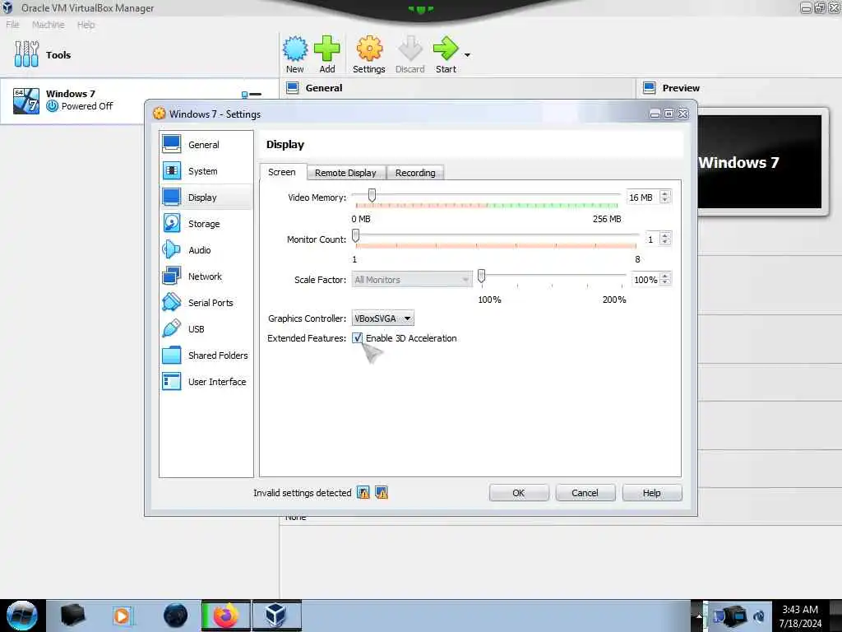Decrease Monitor Count using down stepper
Screen dimensions: 842x632
coord(665,242)
